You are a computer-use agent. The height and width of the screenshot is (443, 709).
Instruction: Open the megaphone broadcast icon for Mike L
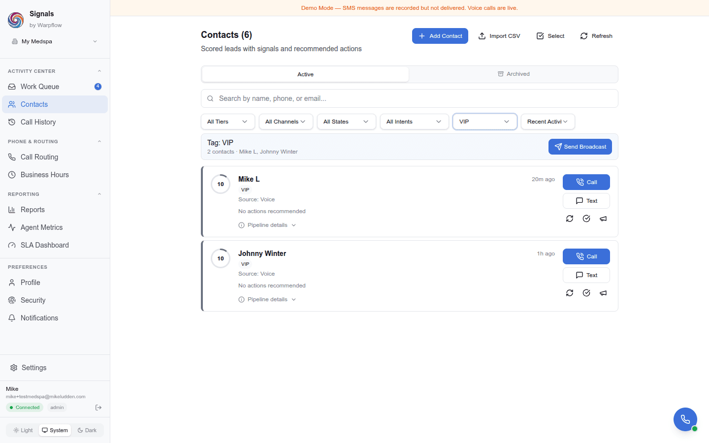(x=603, y=219)
